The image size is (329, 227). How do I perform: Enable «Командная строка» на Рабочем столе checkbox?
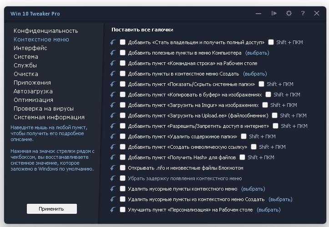point(122,63)
